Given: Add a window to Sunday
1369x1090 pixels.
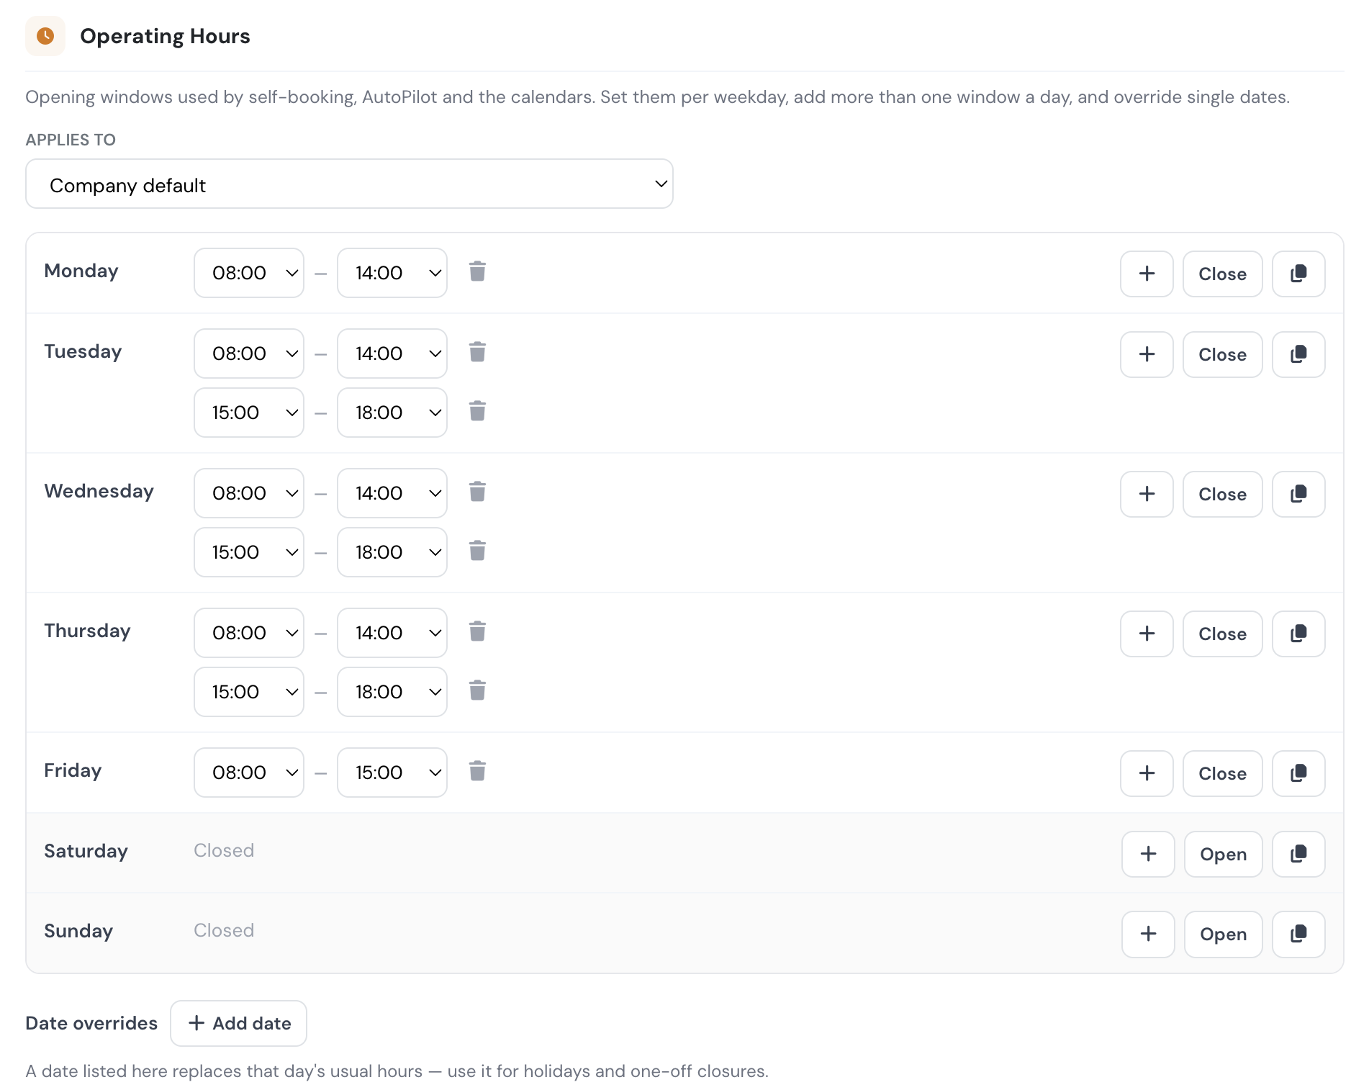Looking at the screenshot, I should [x=1148, y=934].
